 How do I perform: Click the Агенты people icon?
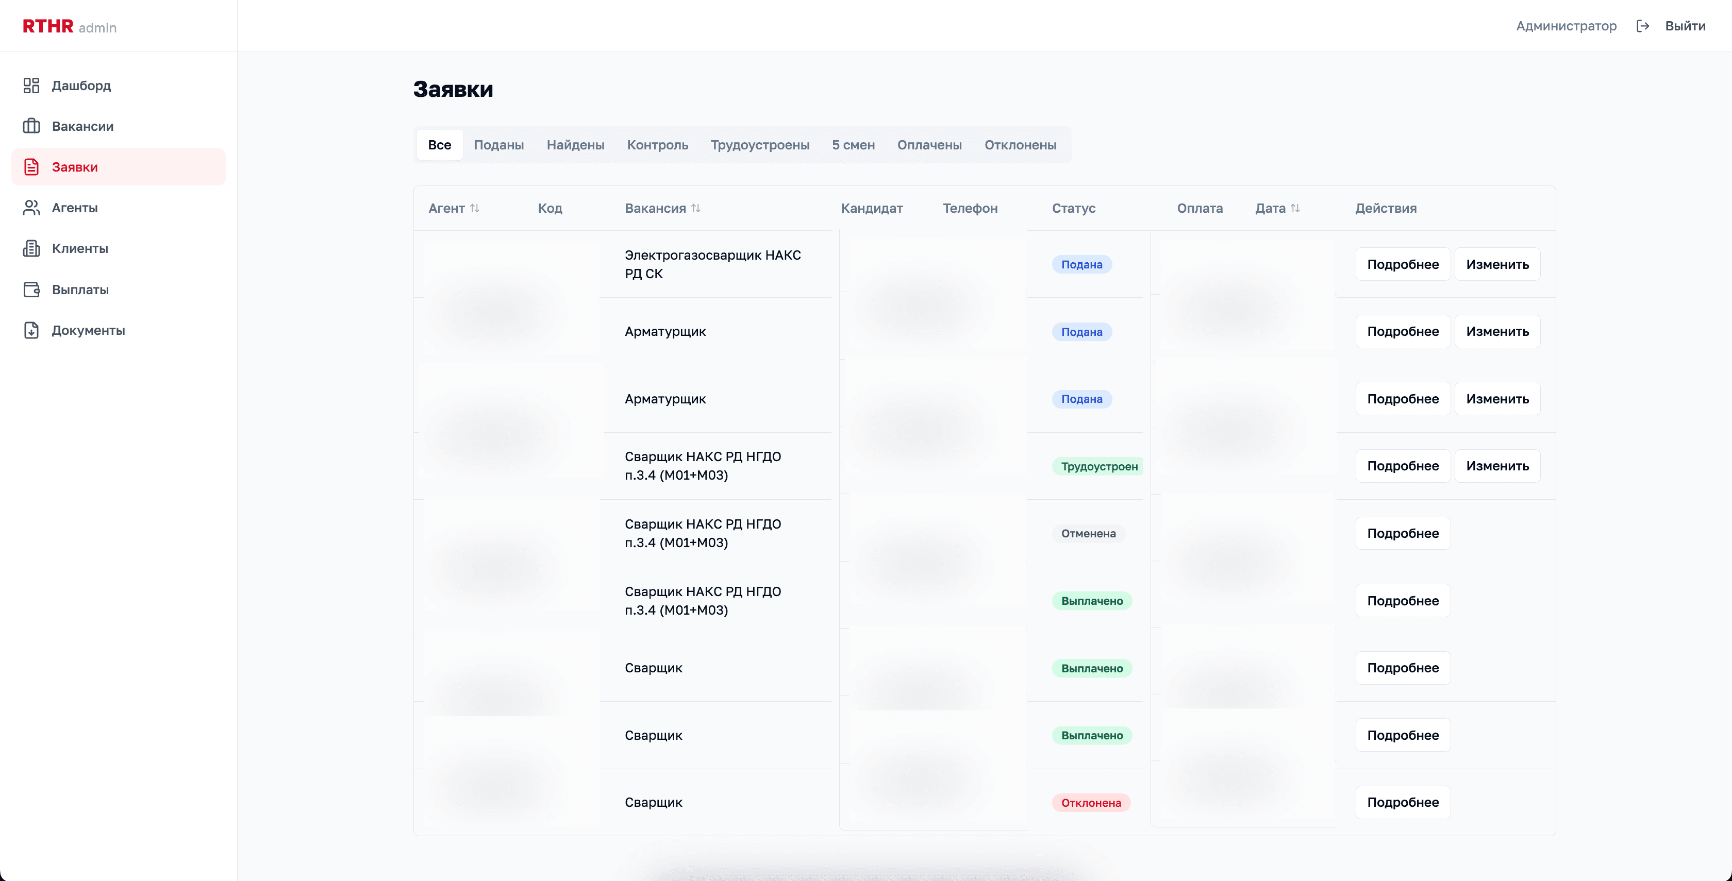pos(31,208)
